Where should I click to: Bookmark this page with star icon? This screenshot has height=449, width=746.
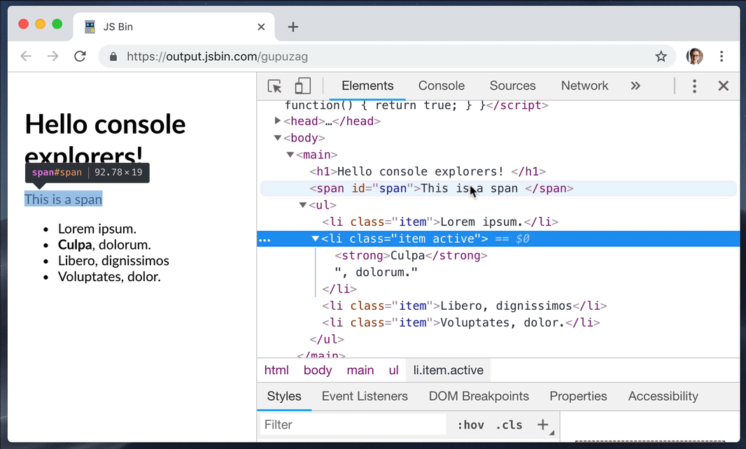(x=661, y=57)
